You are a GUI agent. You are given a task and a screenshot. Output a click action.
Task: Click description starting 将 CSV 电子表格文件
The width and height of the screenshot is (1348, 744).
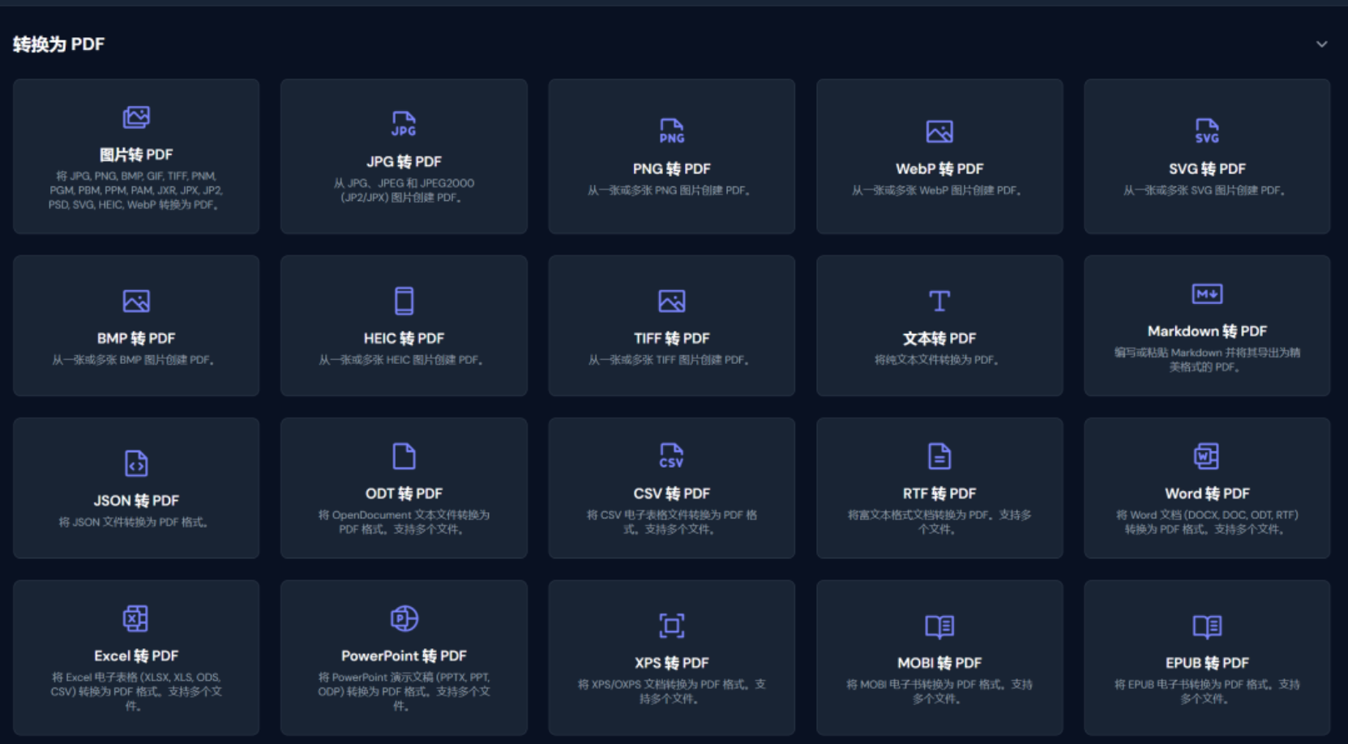[671, 522]
